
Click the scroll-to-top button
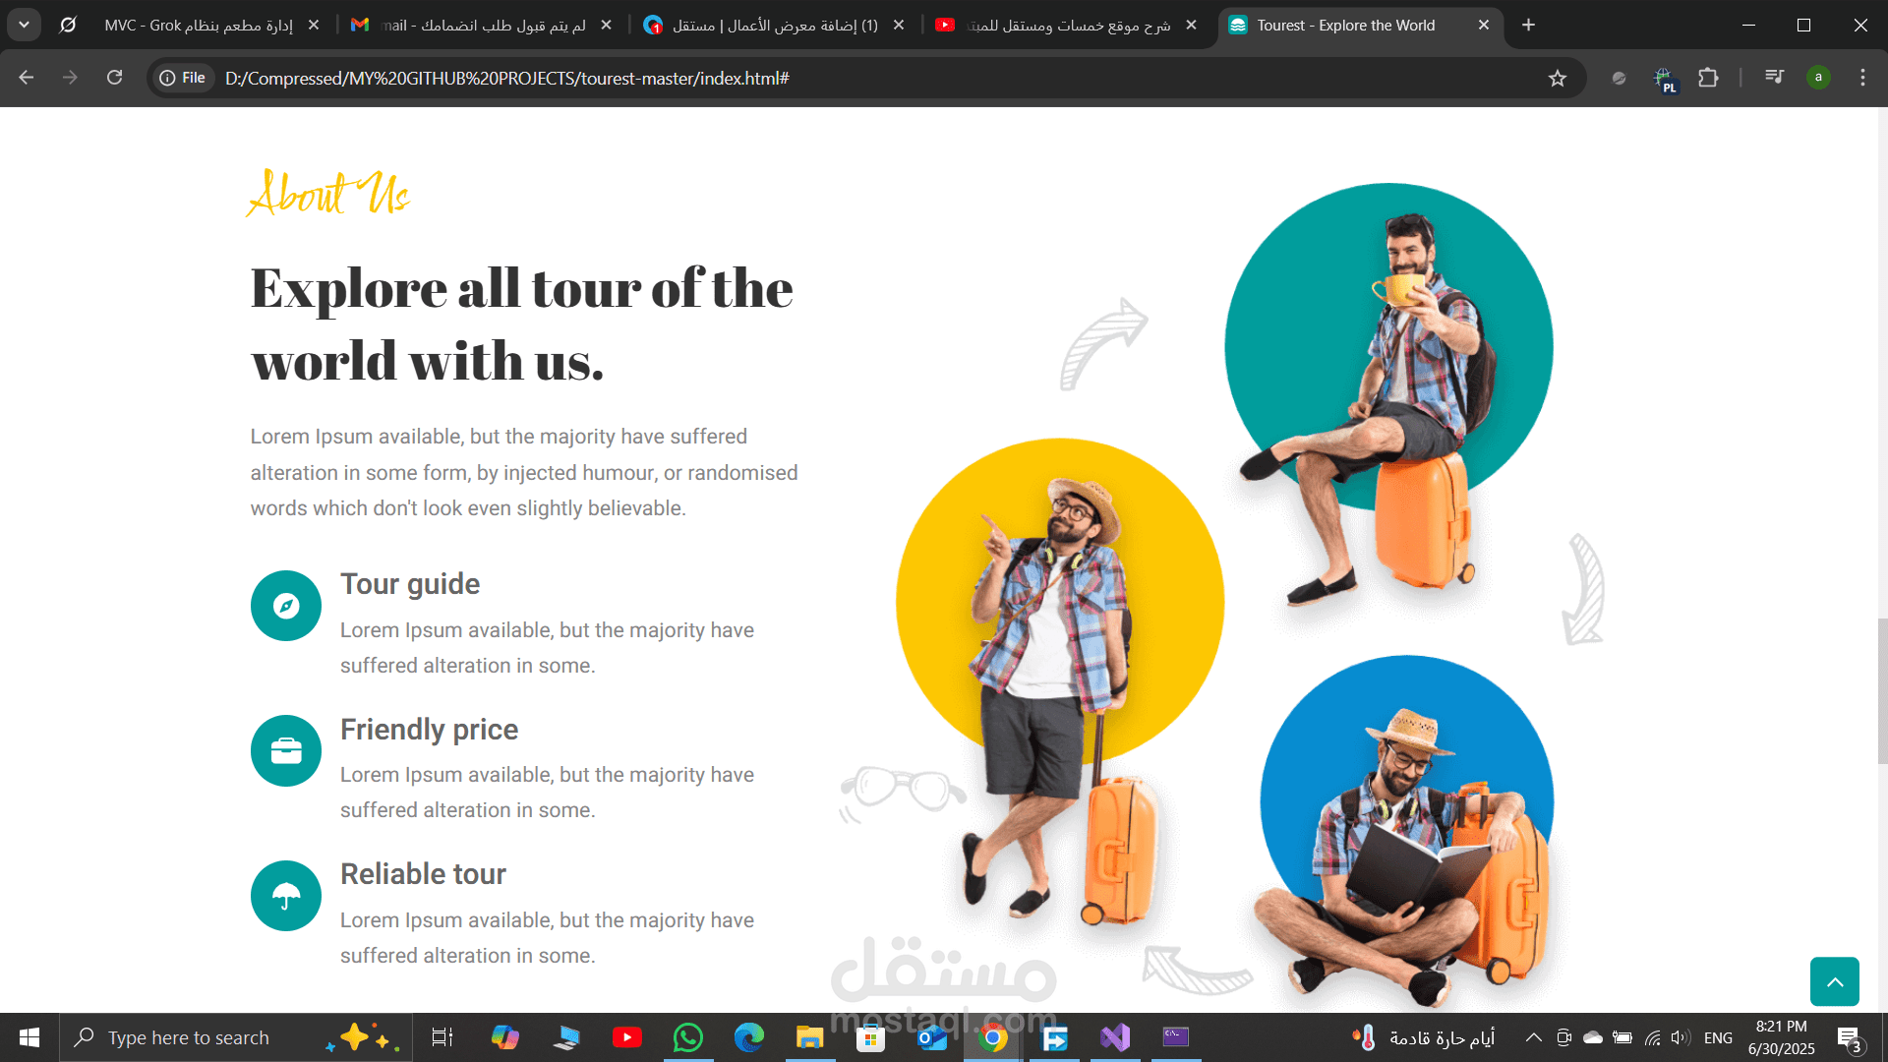click(1834, 981)
